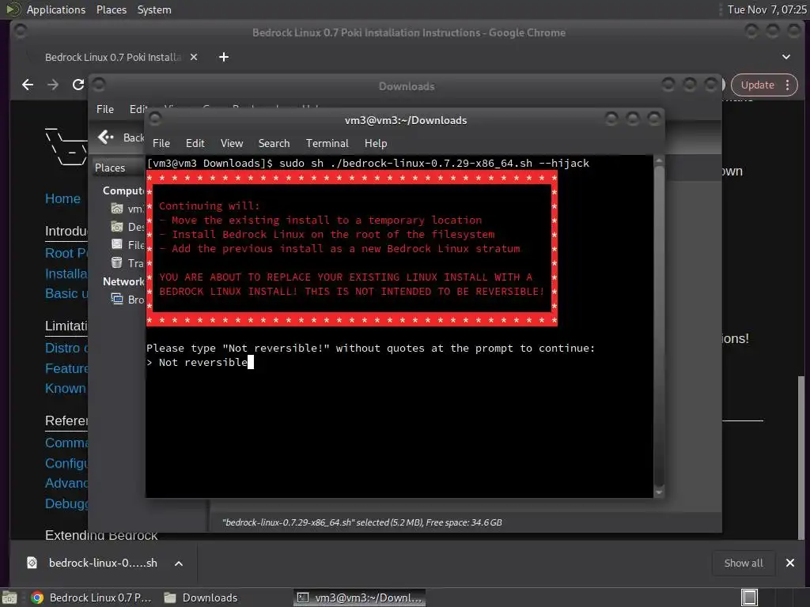Open the System panel menu
The width and height of the screenshot is (810, 607).
pyautogui.click(x=154, y=9)
